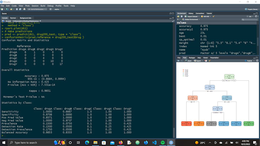The image size is (260, 146).
Task: Open the Import Dataset dropdown
Action: coord(192,16)
